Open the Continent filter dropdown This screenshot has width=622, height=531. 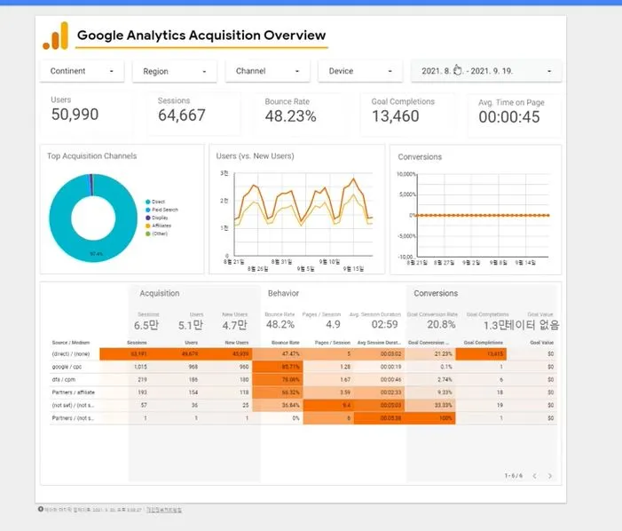(83, 71)
